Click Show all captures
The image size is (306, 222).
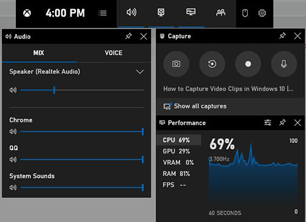coord(231,106)
